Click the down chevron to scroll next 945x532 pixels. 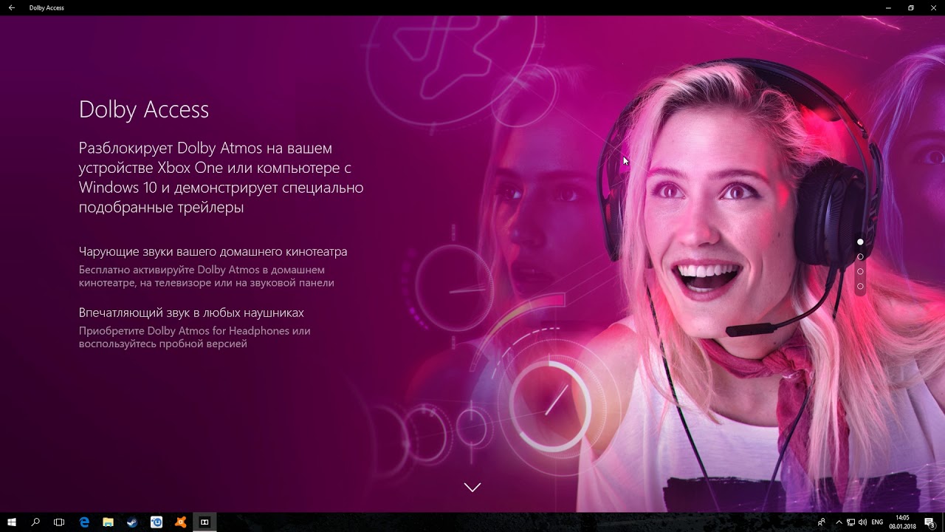[472, 487]
